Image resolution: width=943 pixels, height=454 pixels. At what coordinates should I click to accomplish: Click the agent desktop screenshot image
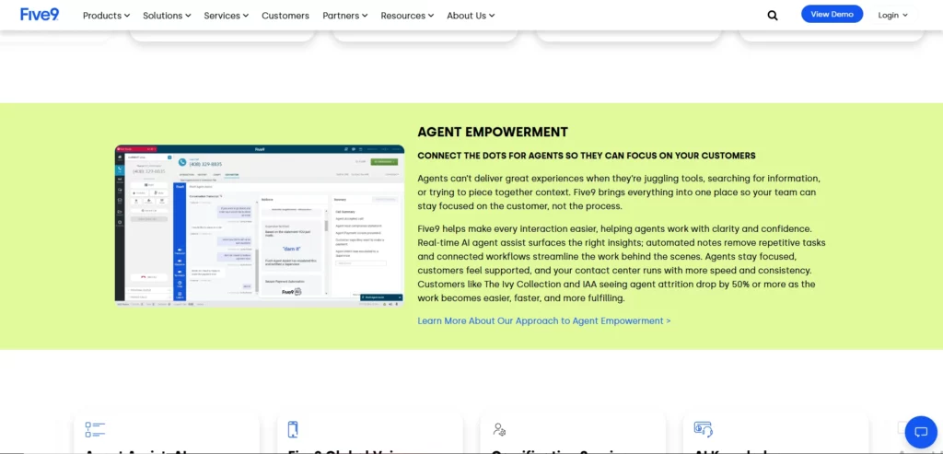click(x=260, y=227)
